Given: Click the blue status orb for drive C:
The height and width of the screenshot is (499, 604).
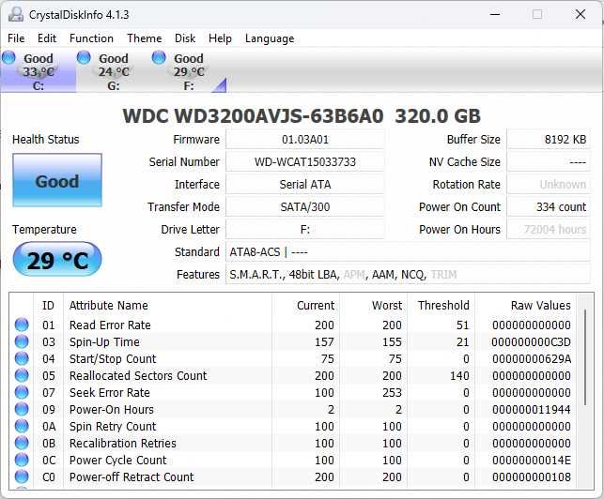Looking at the screenshot, I should pos(8,58).
